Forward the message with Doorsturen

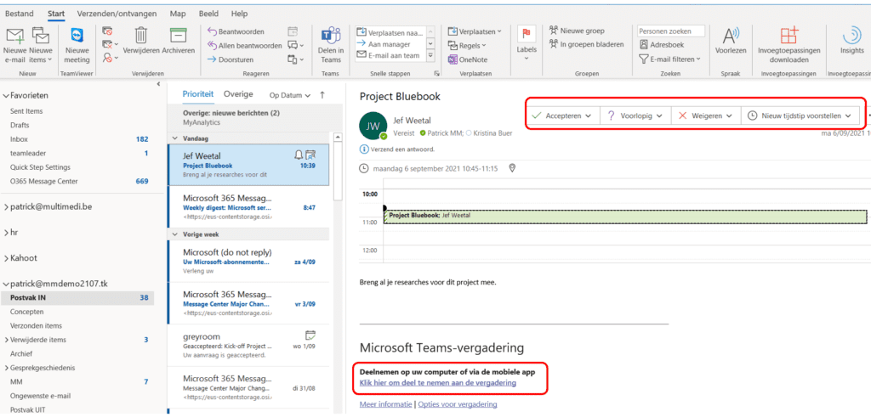pos(231,59)
